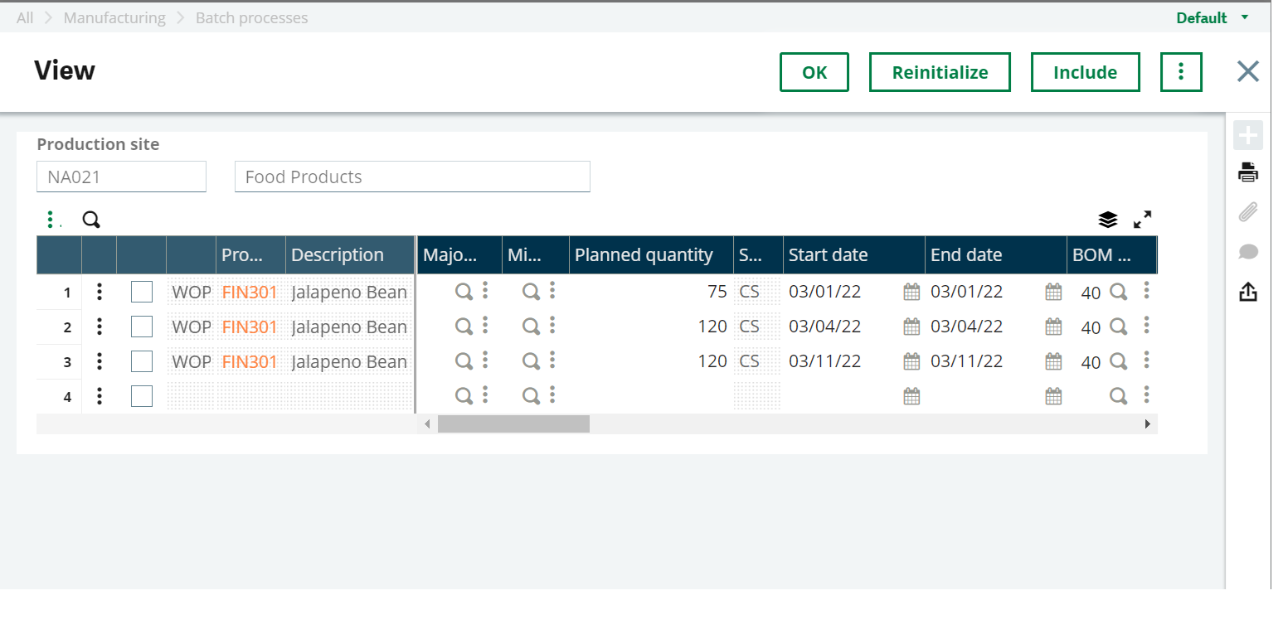This screenshot has height=634, width=1283.
Task: Click scrollbar right arrow
Action: pos(1148,423)
